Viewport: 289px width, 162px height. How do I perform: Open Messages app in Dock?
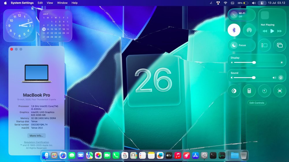click(x=72, y=156)
